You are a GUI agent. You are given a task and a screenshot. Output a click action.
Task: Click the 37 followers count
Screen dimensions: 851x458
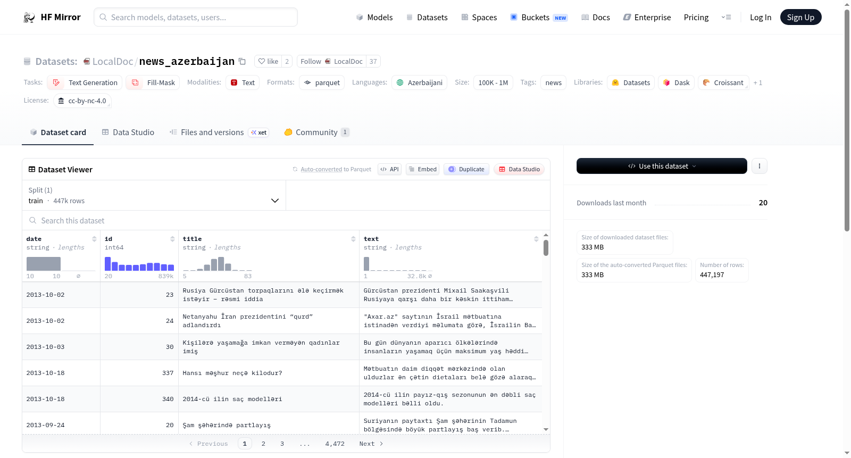pyautogui.click(x=373, y=61)
